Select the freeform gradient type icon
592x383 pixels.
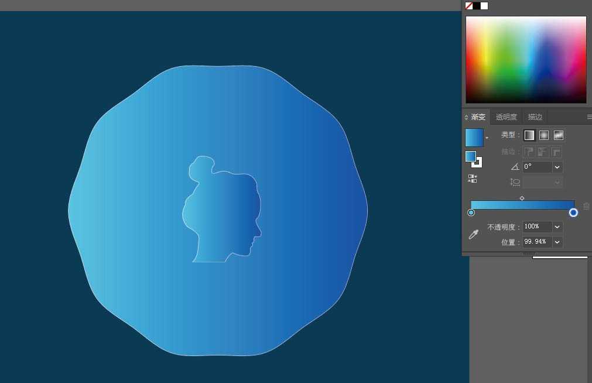[x=559, y=135]
